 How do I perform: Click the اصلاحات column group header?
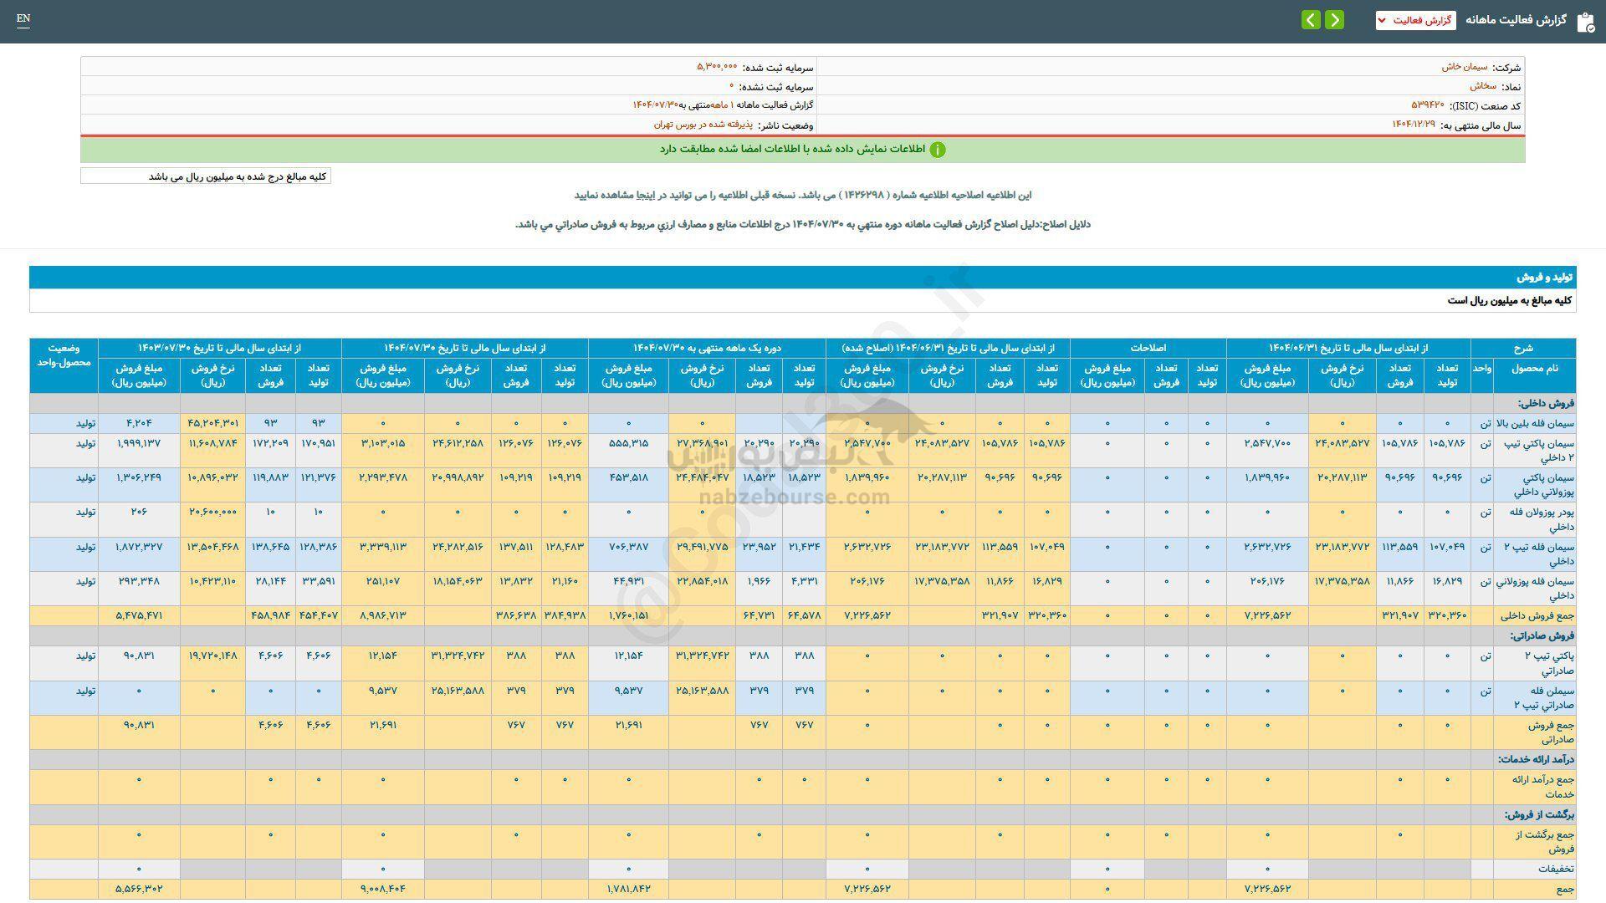(x=1148, y=347)
